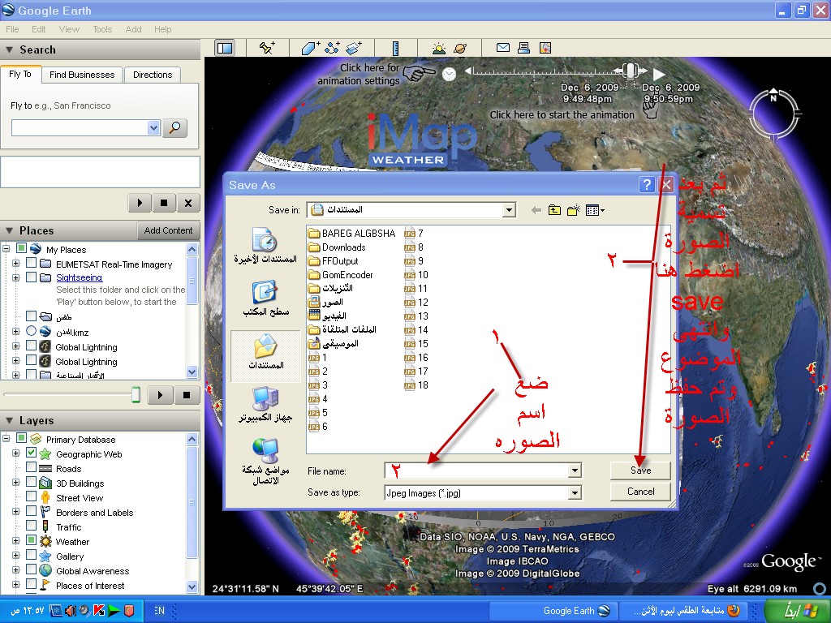Collapse the Primary Database tree node
The image size is (831, 623).
point(6,439)
